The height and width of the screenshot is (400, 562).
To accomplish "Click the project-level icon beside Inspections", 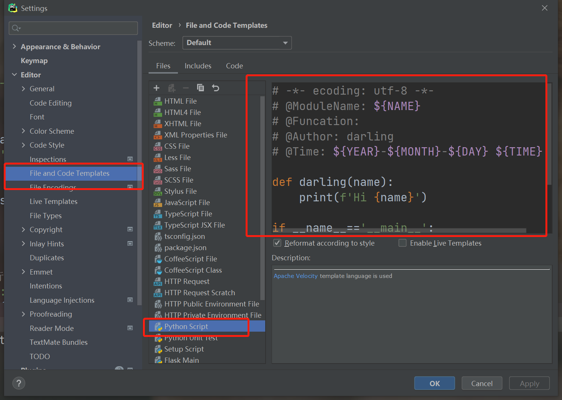I will [130, 159].
